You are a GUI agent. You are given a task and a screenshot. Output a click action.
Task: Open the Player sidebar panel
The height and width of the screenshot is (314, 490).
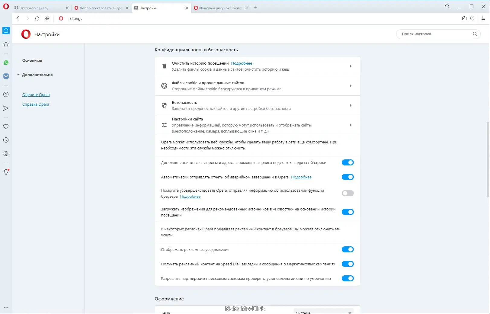pyautogui.click(x=6, y=95)
